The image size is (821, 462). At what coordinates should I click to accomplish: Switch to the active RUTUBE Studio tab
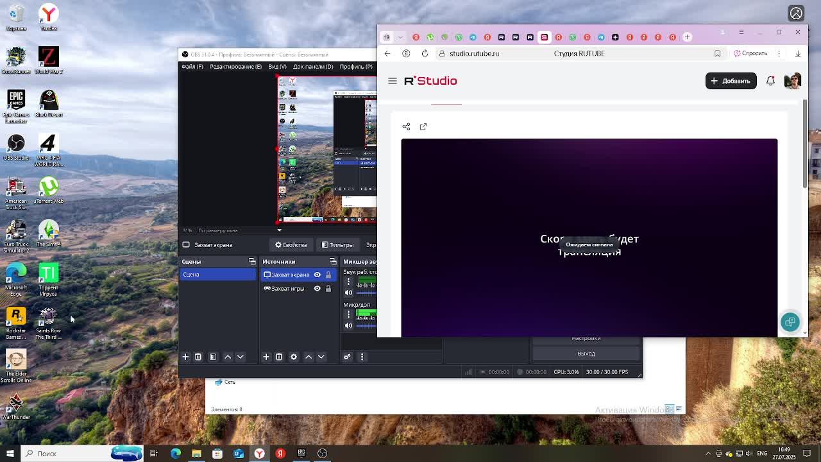click(544, 37)
